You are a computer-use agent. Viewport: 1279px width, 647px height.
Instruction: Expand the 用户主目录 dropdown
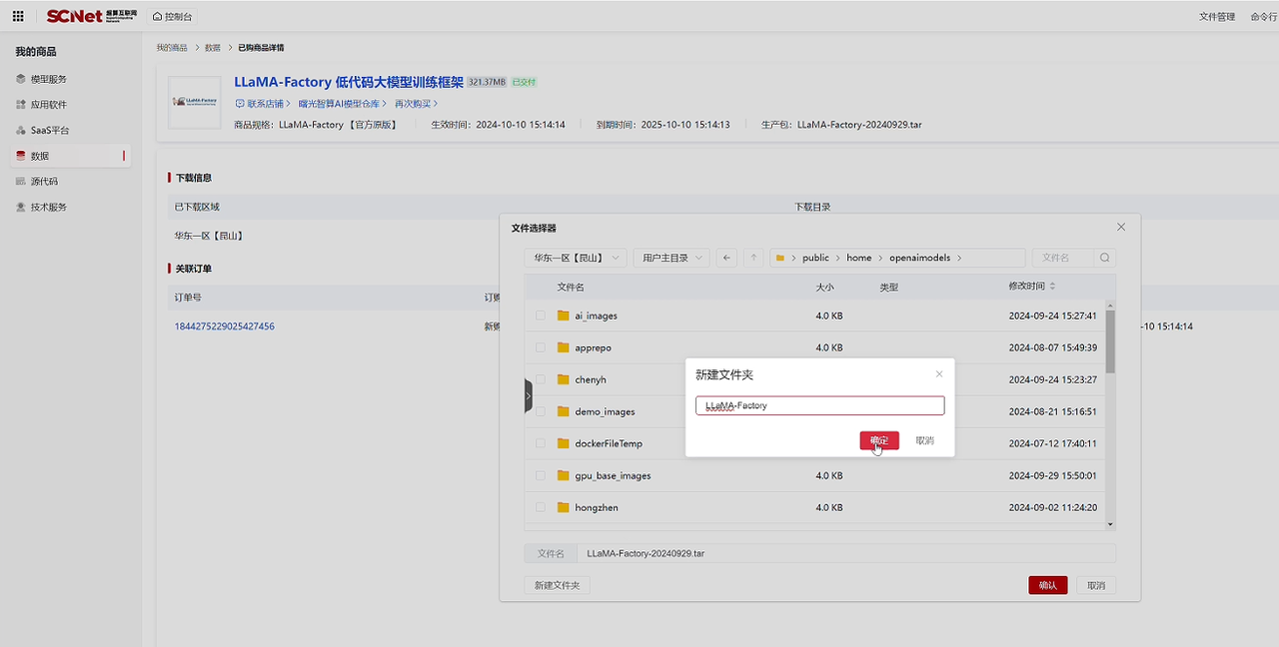click(670, 258)
